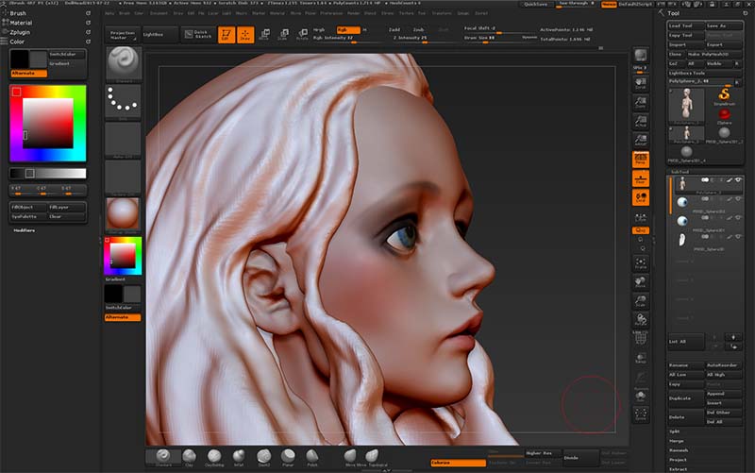Toggle Floor grid button

pos(641,178)
